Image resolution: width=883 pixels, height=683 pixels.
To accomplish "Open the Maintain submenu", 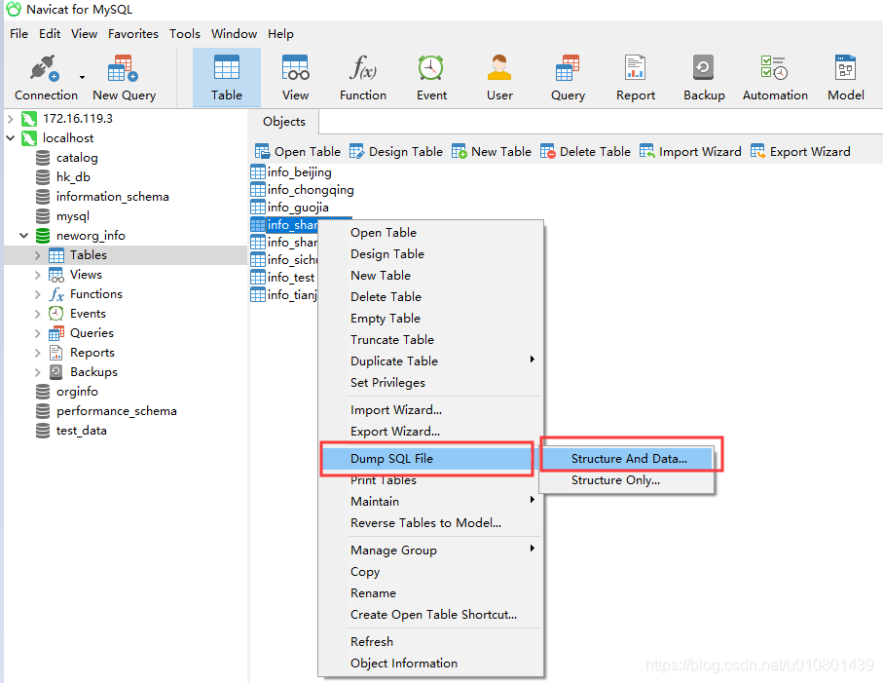I will pyautogui.click(x=431, y=501).
